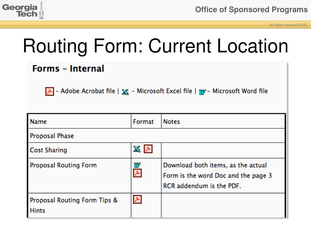Click the "Format" column header

(x=146, y=121)
